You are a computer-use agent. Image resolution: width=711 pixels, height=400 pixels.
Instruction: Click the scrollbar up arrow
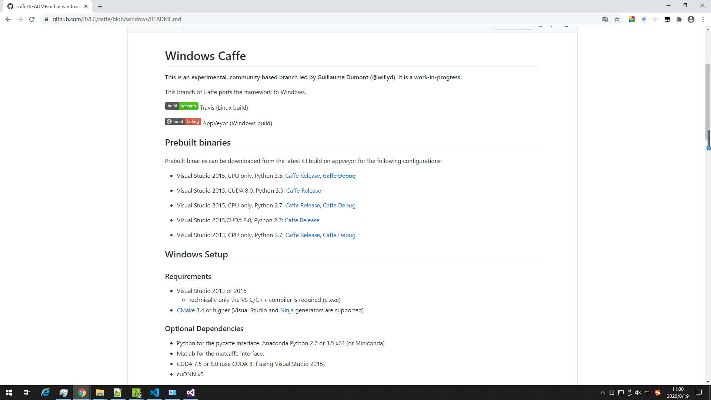[x=708, y=29]
